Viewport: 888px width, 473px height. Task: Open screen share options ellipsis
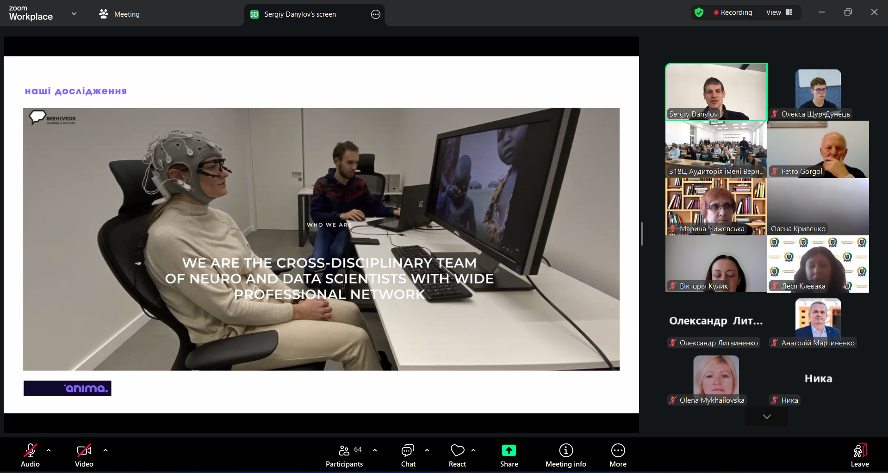coord(376,14)
